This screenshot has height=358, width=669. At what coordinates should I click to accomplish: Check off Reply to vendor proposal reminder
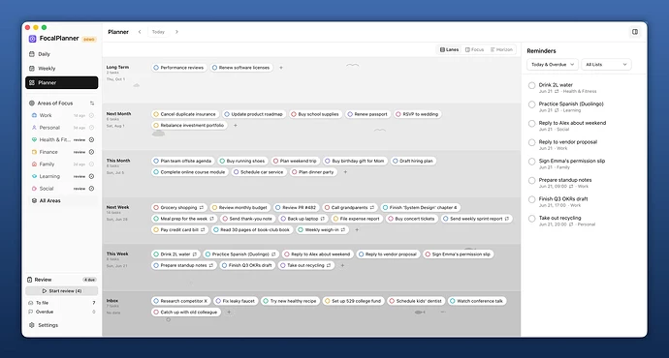(531, 142)
